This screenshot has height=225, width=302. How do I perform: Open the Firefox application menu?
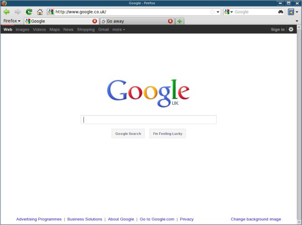12,21
